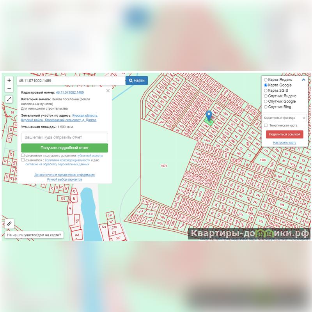Select the Карта Яндекс radio option
Viewport: 312px width, 312px height.
[266, 80]
